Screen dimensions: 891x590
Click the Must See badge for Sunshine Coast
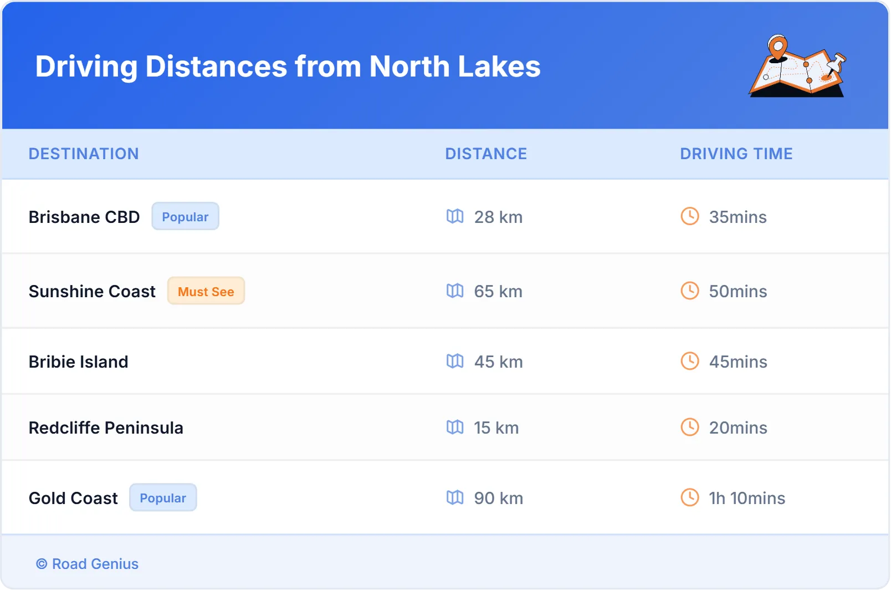click(x=206, y=291)
